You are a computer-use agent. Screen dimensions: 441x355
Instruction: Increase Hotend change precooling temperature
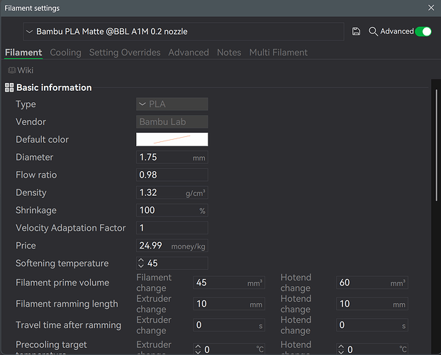coord(341,346)
